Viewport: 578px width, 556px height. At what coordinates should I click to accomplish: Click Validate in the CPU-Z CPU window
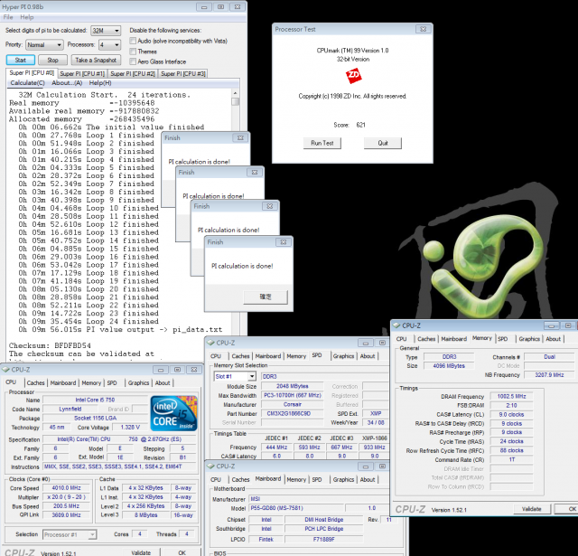click(x=141, y=552)
